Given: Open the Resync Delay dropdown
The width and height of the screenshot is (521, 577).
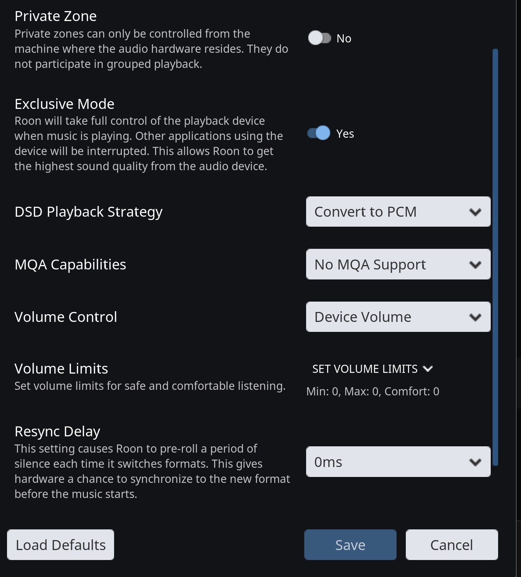Looking at the screenshot, I should [x=398, y=462].
